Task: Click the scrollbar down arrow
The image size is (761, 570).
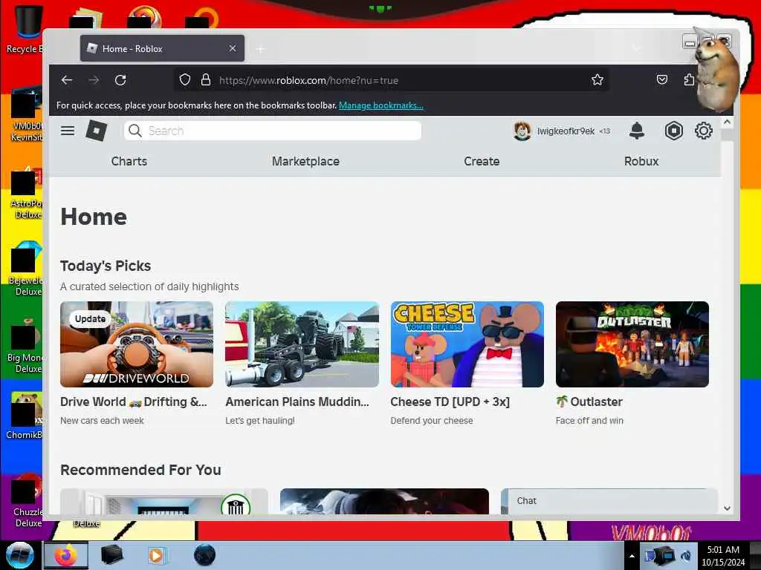Action: click(727, 508)
